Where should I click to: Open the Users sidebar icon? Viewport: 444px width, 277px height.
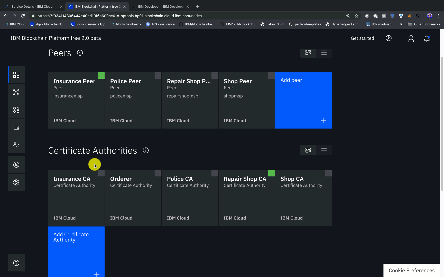pyautogui.click(x=16, y=165)
